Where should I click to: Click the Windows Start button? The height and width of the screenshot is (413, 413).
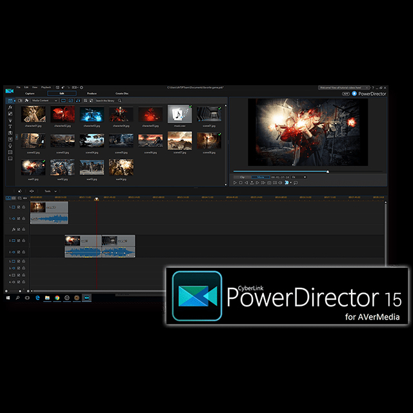tap(8, 297)
